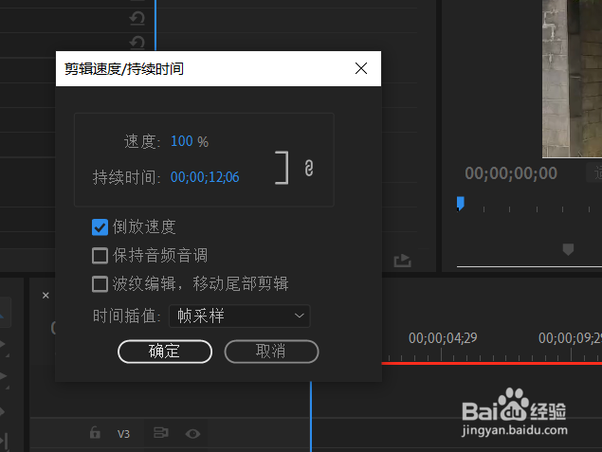The width and height of the screenshot is (602, 452).
Task: Click the export frame icon in monitor
Action: (x=402, y=261)
